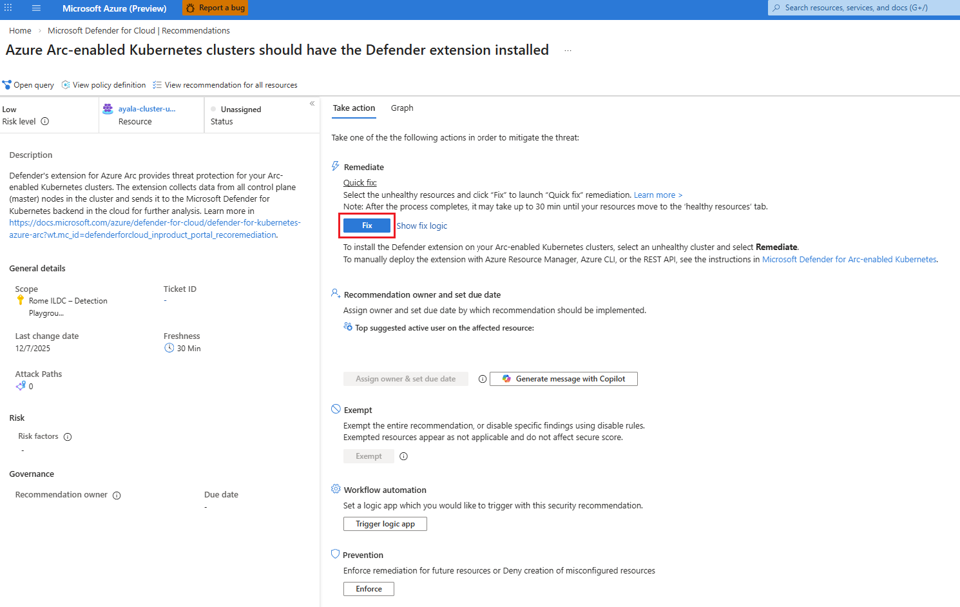This screenshot has height=607, width=960.
Task: Click the 30 Min freshness value
Action: (189, 349)
